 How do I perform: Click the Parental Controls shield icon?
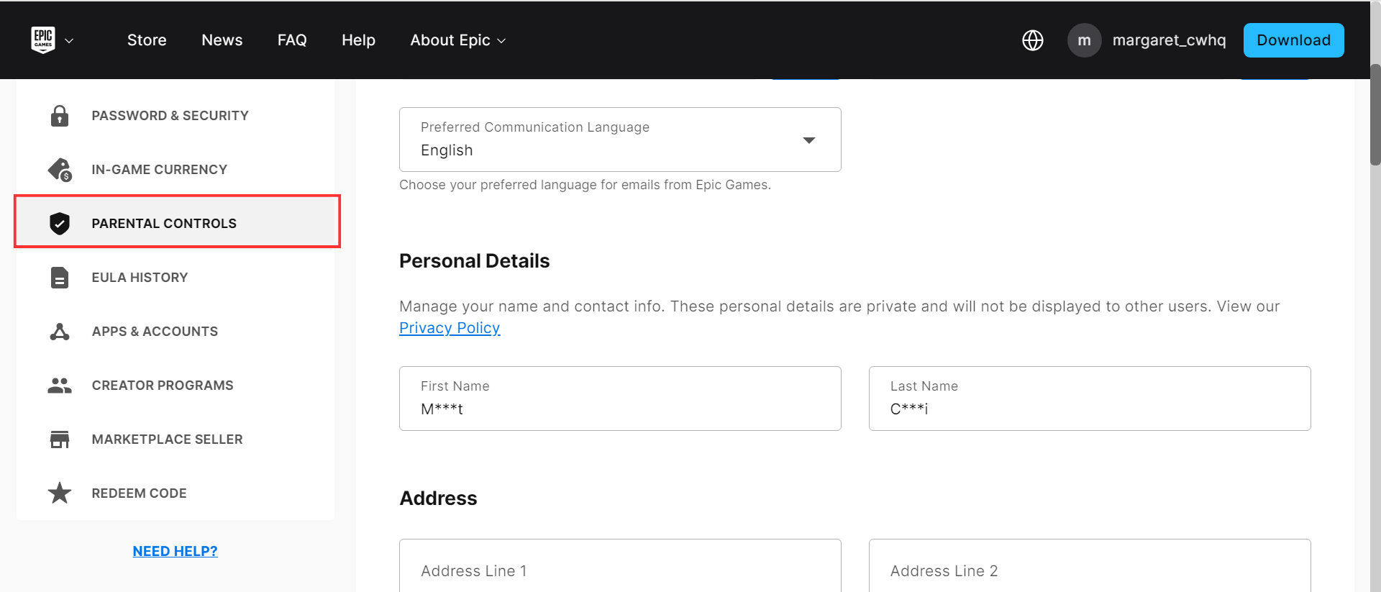click(60, 224)
